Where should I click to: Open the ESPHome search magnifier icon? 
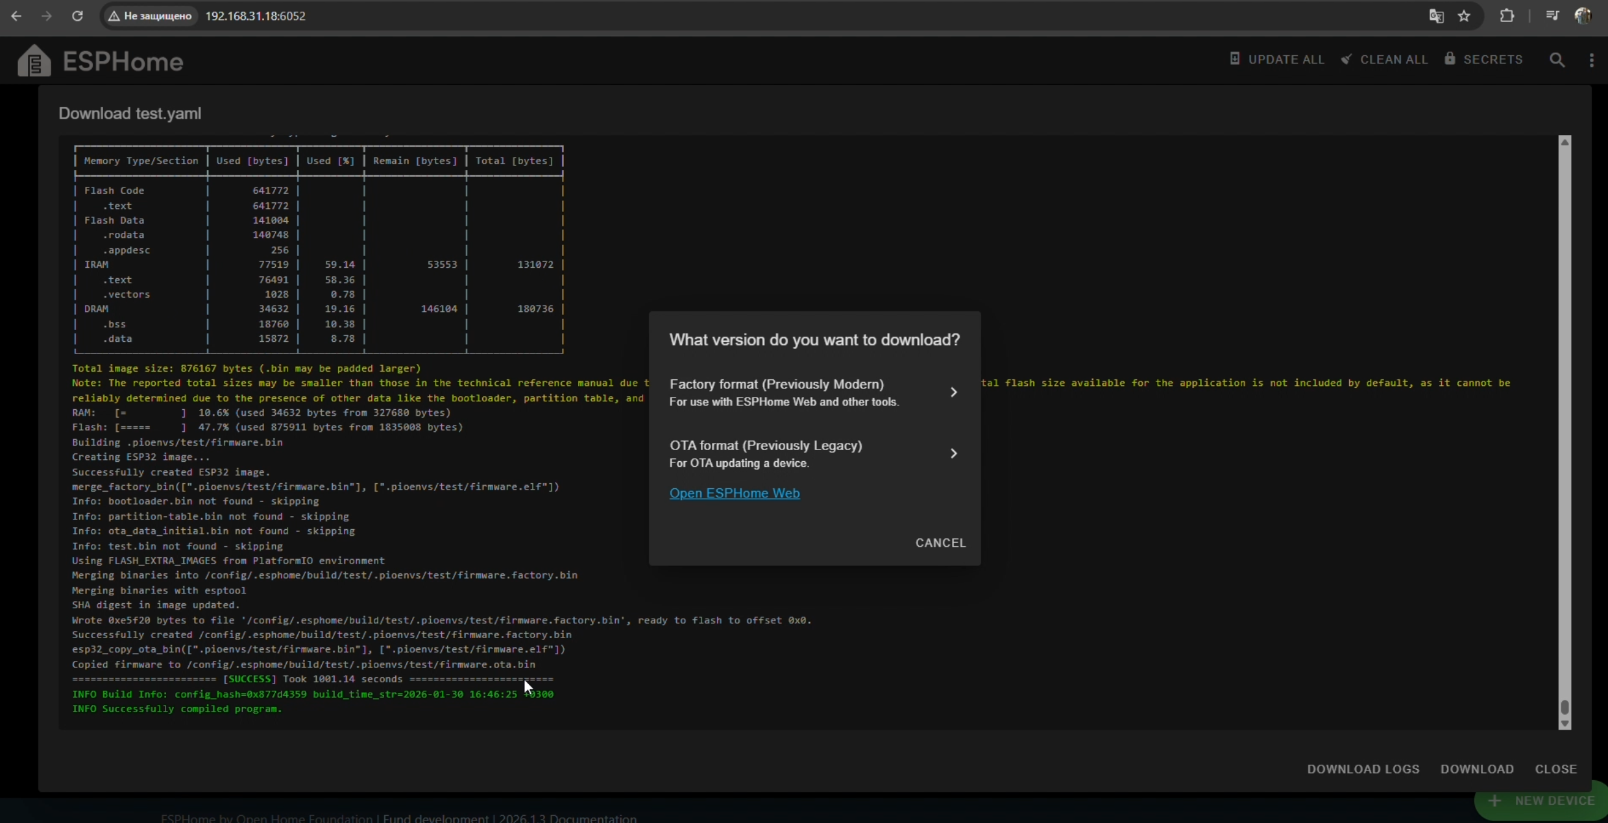pyautogui.click(x=1557, y=60)
